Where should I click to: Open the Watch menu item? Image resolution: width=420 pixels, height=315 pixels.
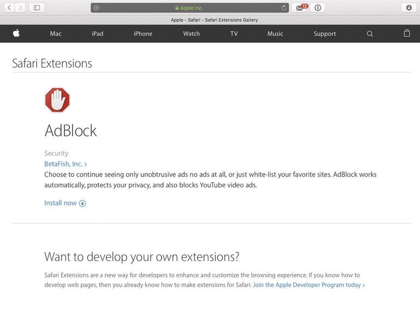[x=191, y=34]
